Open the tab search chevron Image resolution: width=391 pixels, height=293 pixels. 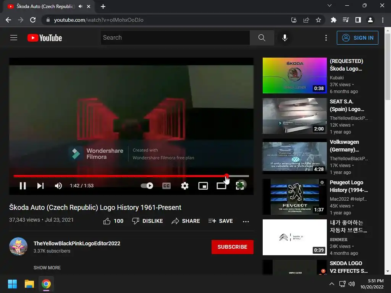[x=330, y=5]
